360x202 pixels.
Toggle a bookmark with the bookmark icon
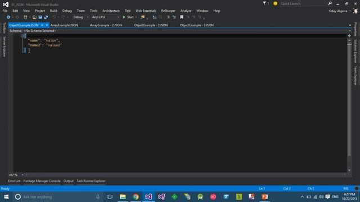(x=182, y=17)
